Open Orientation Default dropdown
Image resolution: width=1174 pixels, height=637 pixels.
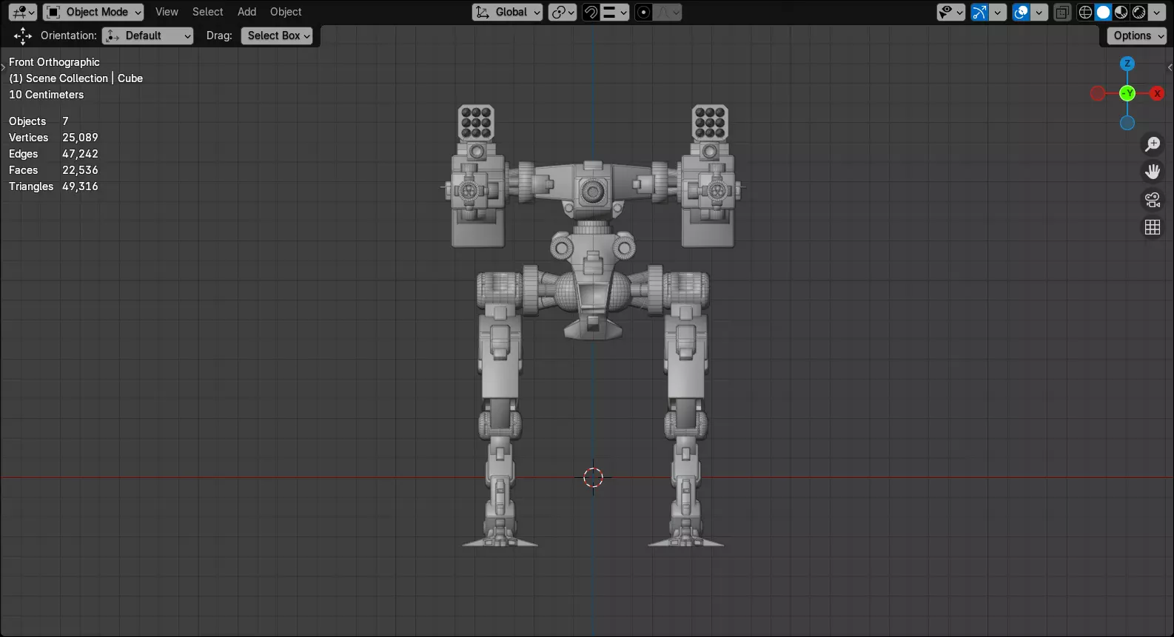[x=147, y=36]
